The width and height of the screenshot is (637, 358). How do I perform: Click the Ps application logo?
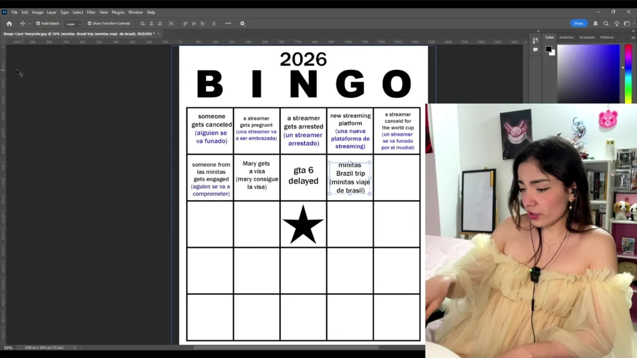click(4, 12)
